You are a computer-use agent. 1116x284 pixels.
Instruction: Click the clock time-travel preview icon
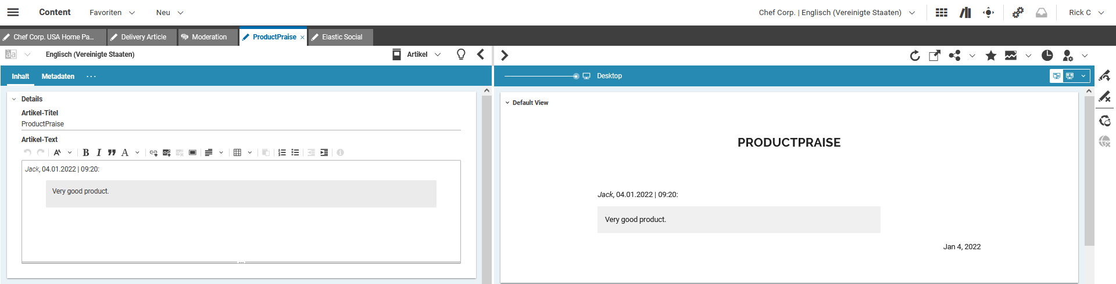click(x=1047, y=56)
